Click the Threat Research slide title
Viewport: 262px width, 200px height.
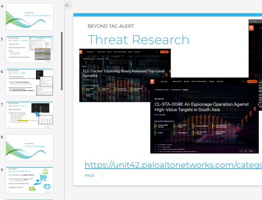[138, 40]
